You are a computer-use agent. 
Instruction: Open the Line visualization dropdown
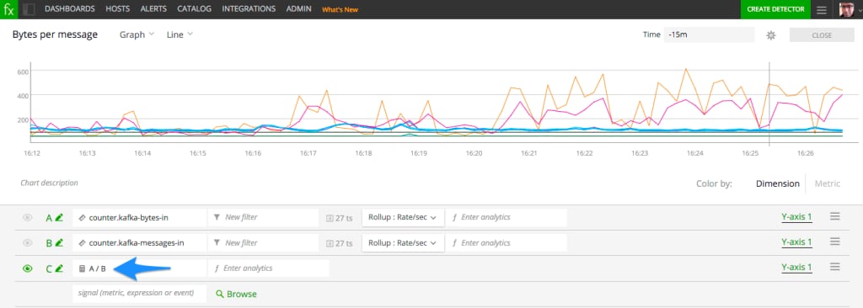[180, 35]
